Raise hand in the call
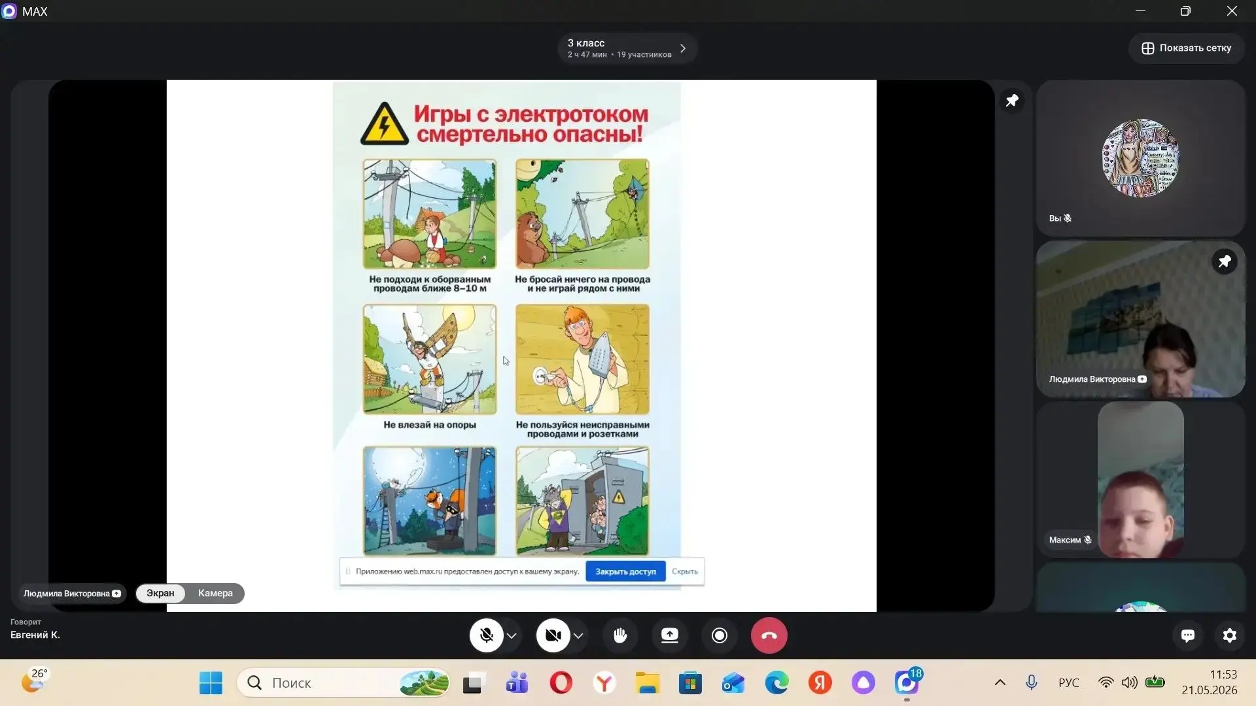This screenshot has height=706, width=1256. (x=620, y=635)
